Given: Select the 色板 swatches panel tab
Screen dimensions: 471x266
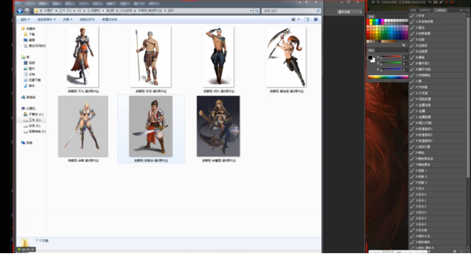Looking at the screenshot, I should [x=371, y=17].
